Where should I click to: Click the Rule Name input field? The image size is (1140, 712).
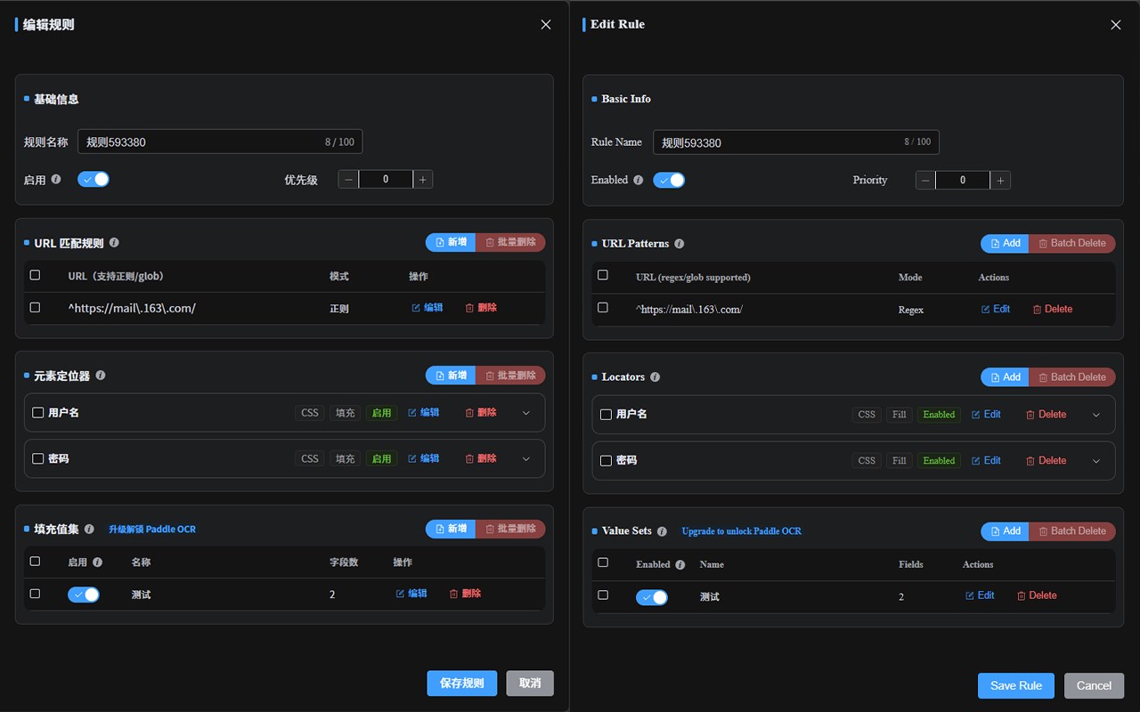tap(796, 142)
